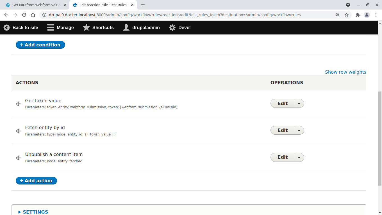Open the browser extensions puzzle icon
The image size is (382, 215).
(358, 15)
